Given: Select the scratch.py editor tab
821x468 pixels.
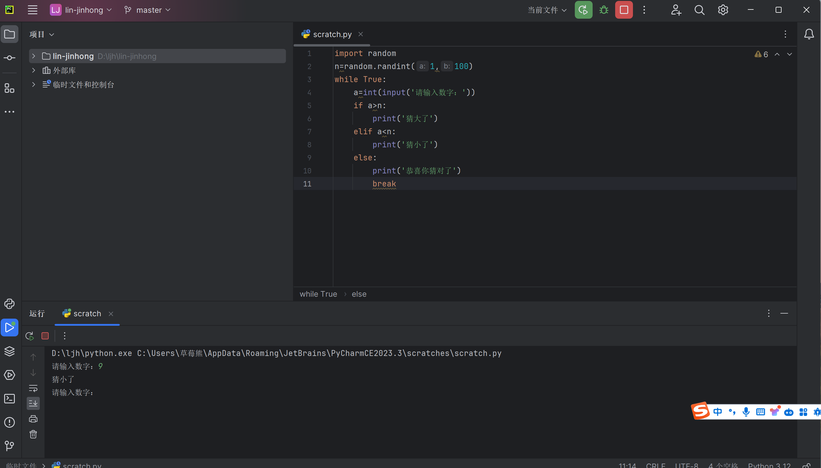Looking at the screenshot, I should point(332,34).
